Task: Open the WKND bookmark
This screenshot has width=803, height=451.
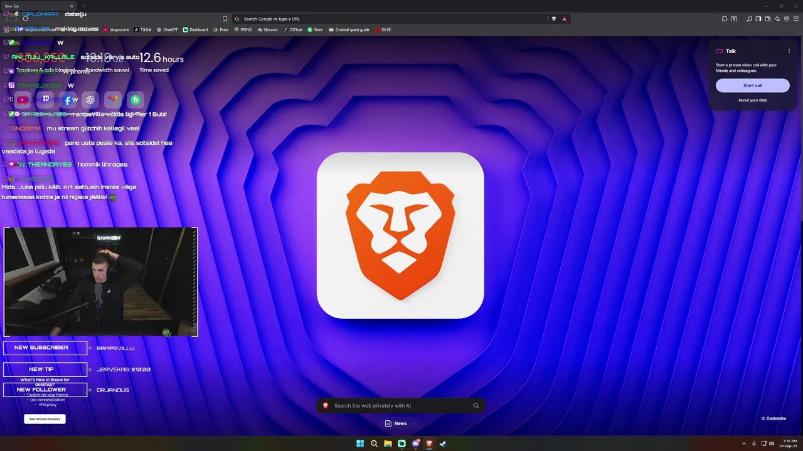Action: pyautogui.click(x=243, y=29)
